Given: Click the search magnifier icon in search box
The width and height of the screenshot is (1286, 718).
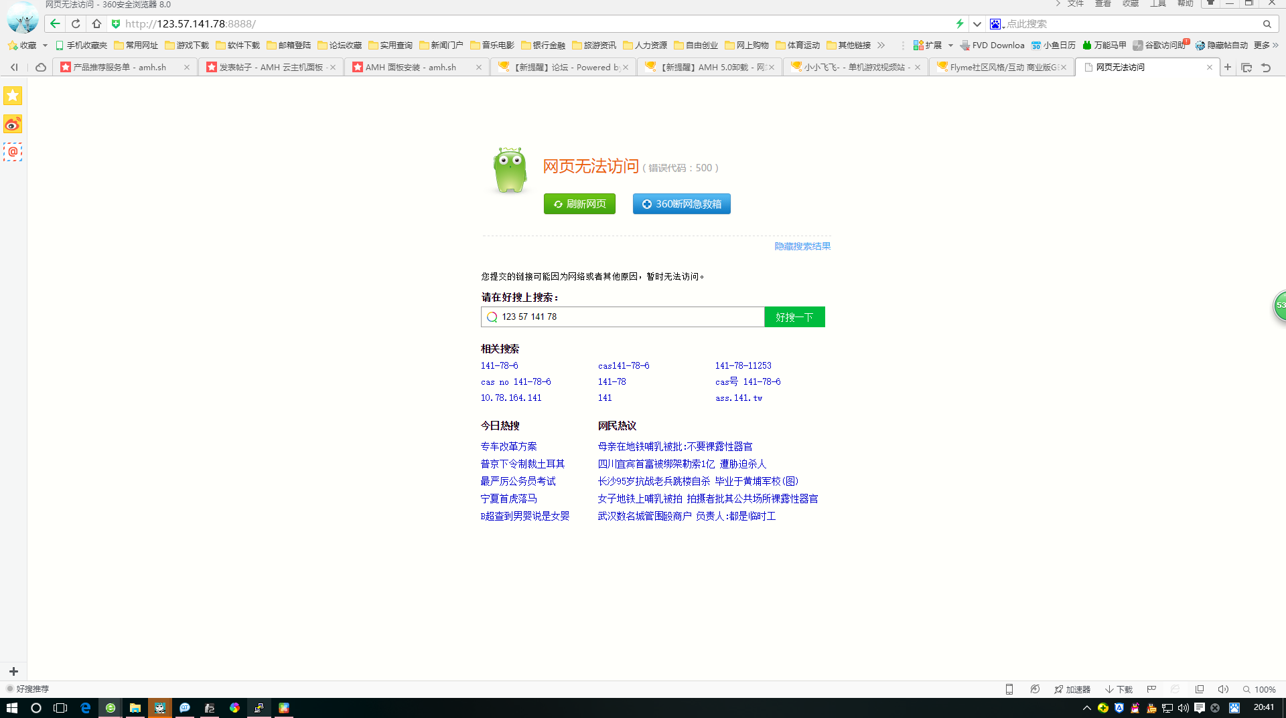Looking at the screenshot, I should [1267, 24].
